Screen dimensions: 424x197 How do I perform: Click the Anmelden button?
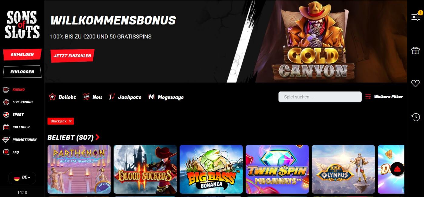tap(22, 55)
